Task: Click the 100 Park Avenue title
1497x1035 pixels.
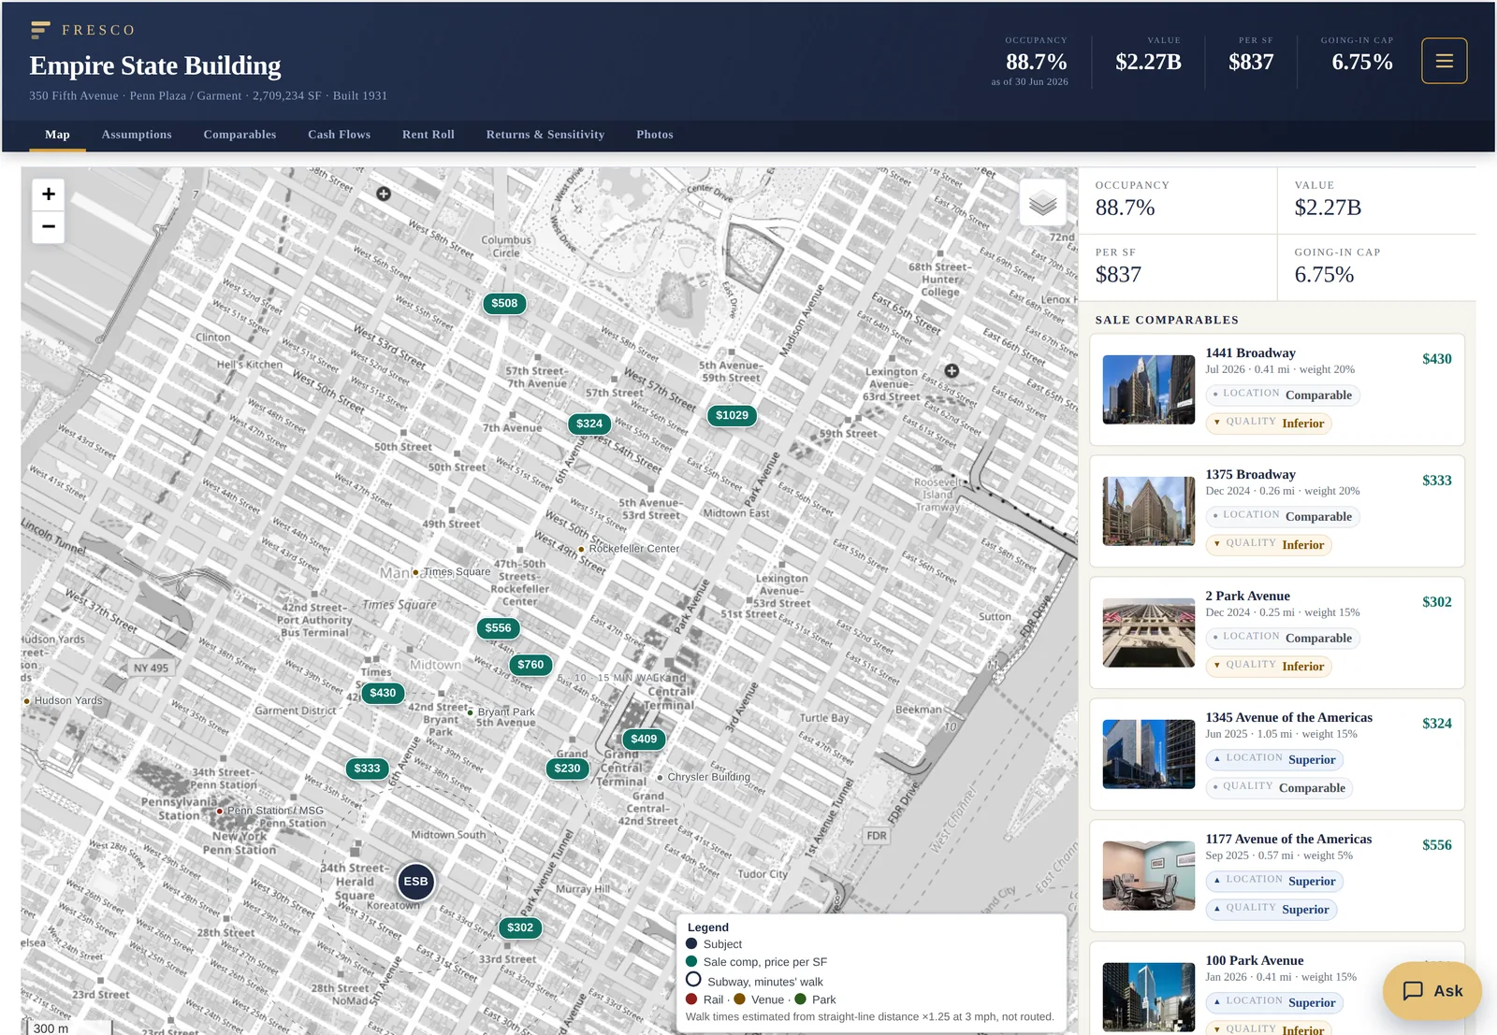Action: (1254, 961)
